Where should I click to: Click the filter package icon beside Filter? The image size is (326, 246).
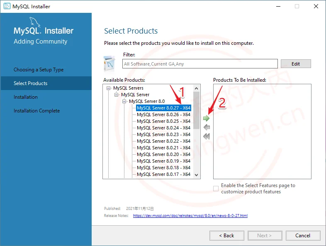[109, 63]
